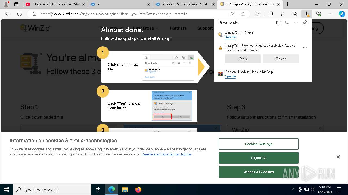Open Support menu on WinZip site
348x195 pixels.
(x=205, y=28)
